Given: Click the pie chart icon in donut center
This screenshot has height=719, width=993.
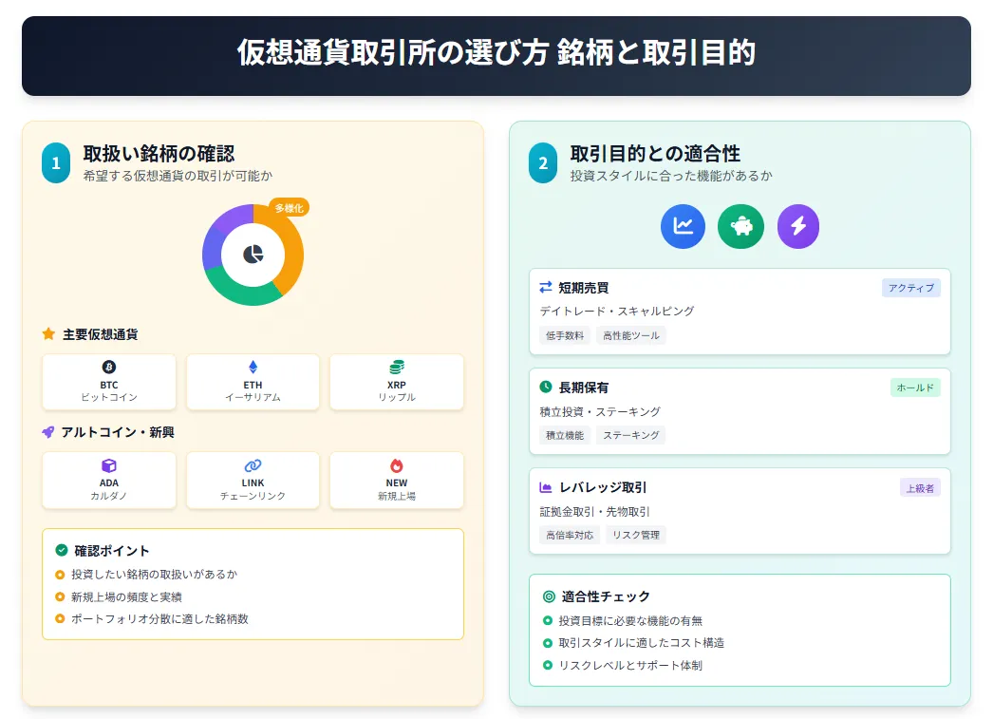Looking at the screenshot, I should point(253,255).
